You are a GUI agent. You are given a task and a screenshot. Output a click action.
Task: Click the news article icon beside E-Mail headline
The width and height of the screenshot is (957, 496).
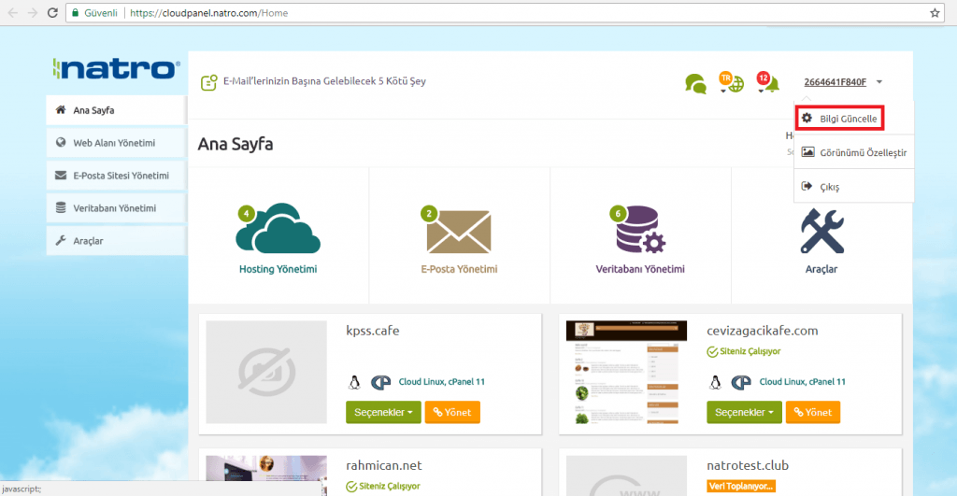pos(208,82)
